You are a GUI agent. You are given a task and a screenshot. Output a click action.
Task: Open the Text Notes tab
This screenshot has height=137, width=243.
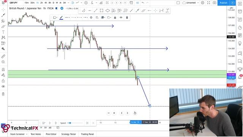pos(36,134)
